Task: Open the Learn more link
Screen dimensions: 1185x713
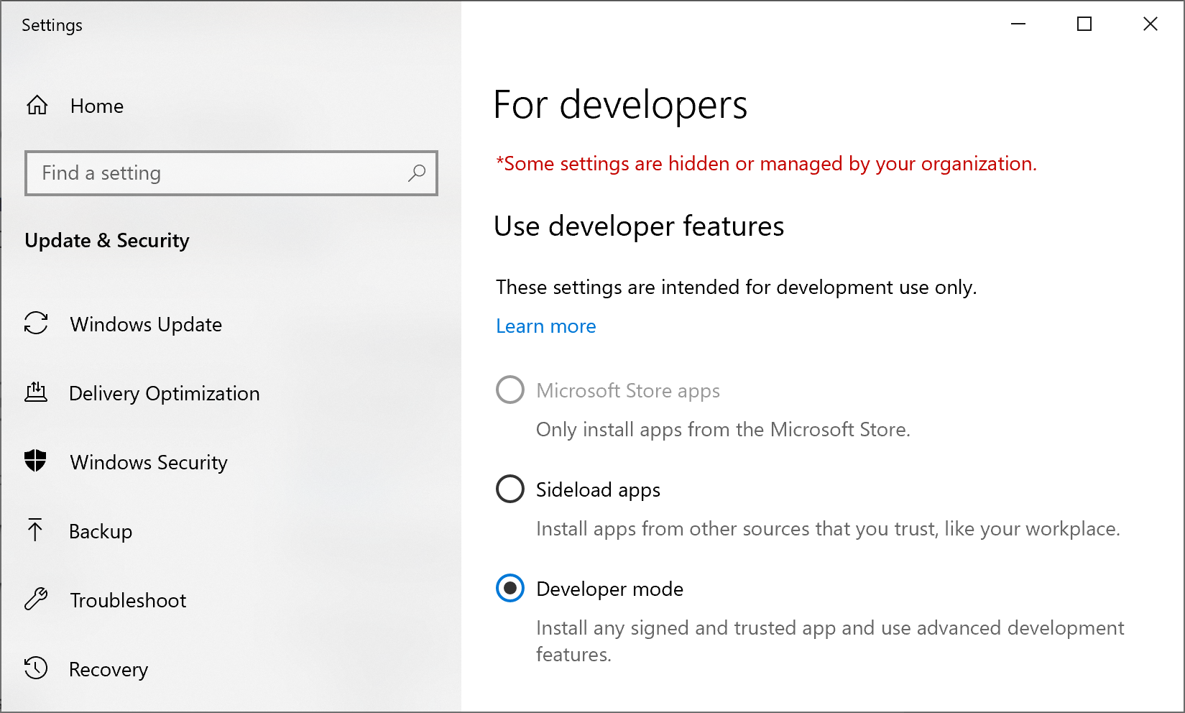Action: pyautogui.click(x=545, y=326)
